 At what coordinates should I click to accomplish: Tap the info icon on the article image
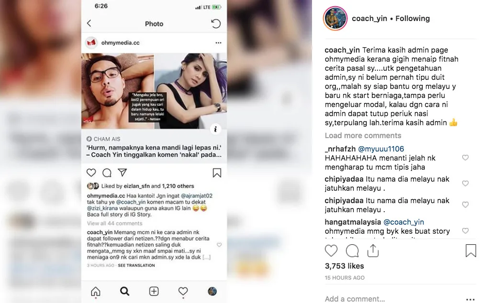coord(215,129)
